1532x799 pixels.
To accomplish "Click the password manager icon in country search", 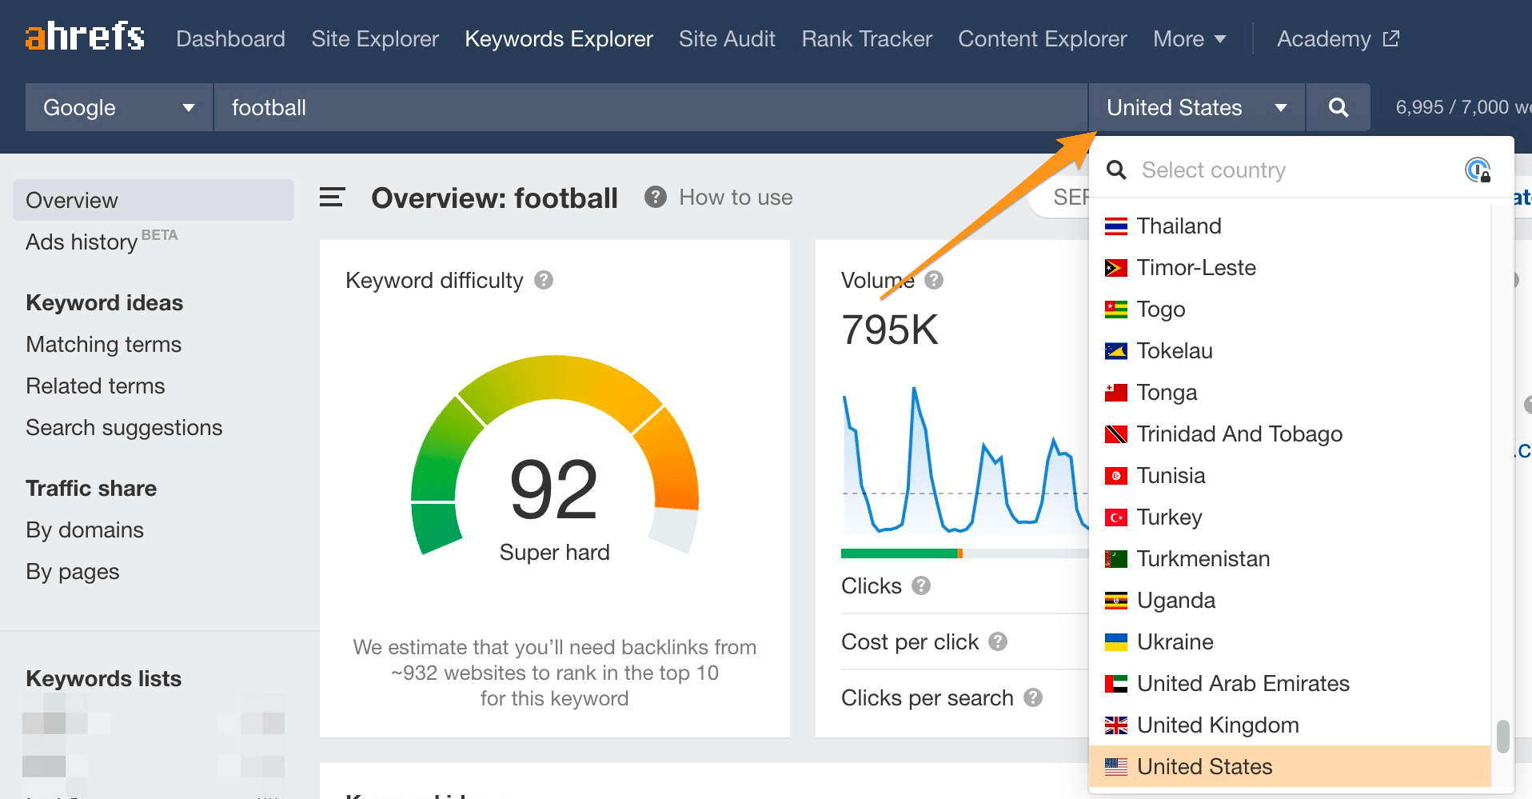I will click(1478, 170).
